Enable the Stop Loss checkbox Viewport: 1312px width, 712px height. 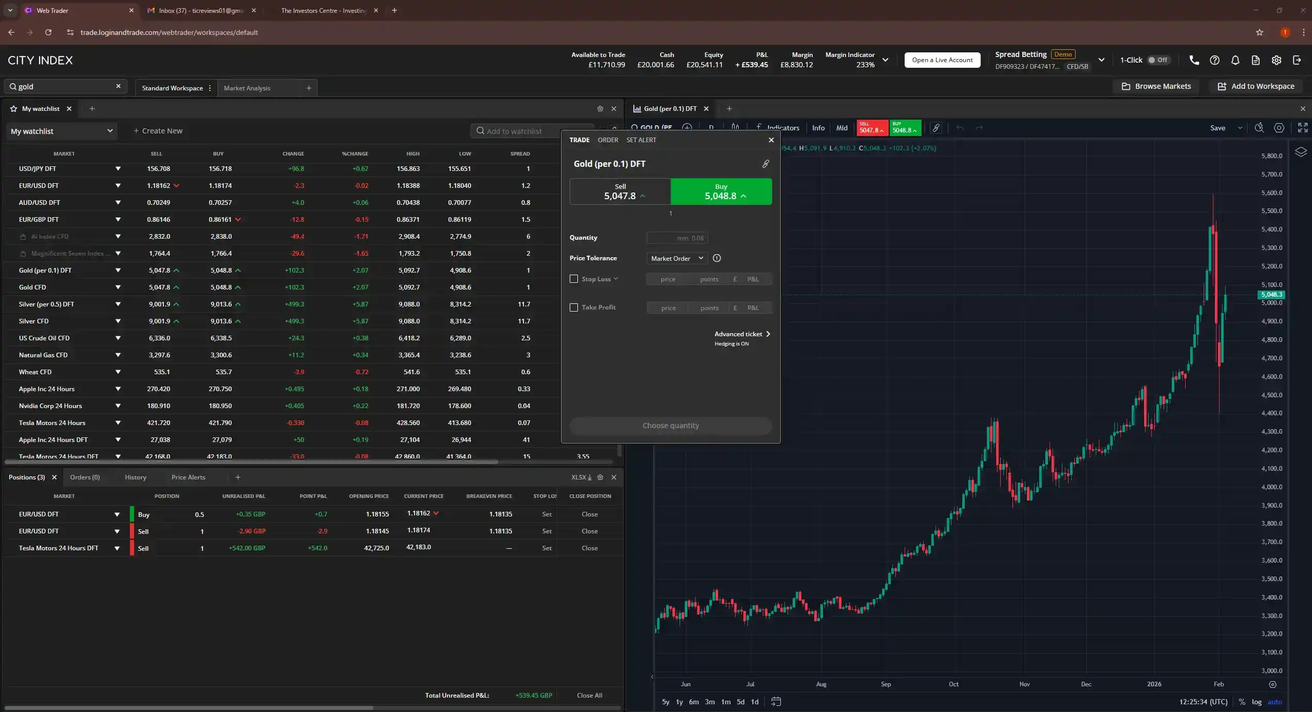click(573, 279)
